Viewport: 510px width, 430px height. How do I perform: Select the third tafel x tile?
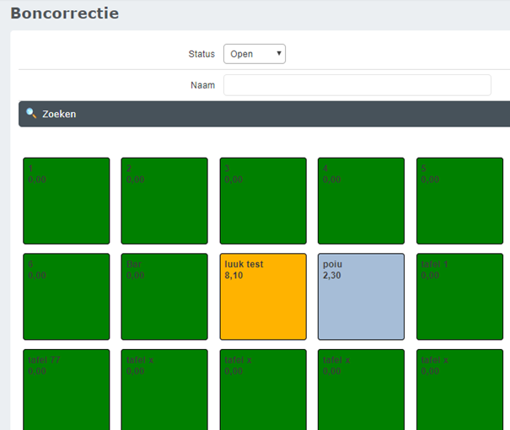pos(361,390)
